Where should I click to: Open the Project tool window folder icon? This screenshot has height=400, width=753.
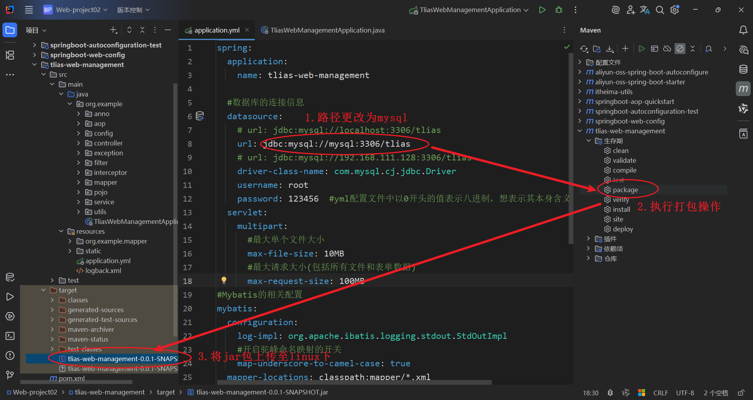click(10, 30)
